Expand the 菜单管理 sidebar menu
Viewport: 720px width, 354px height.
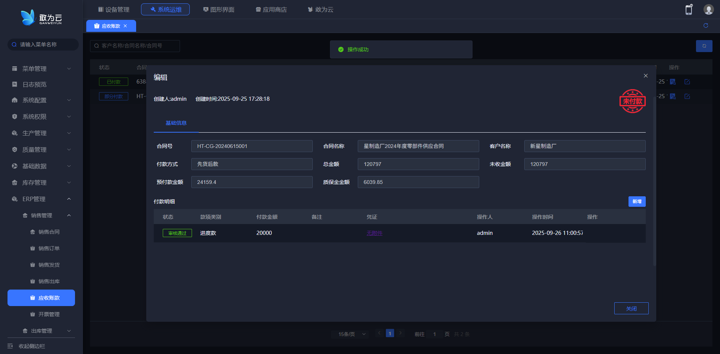coord(41,69)
